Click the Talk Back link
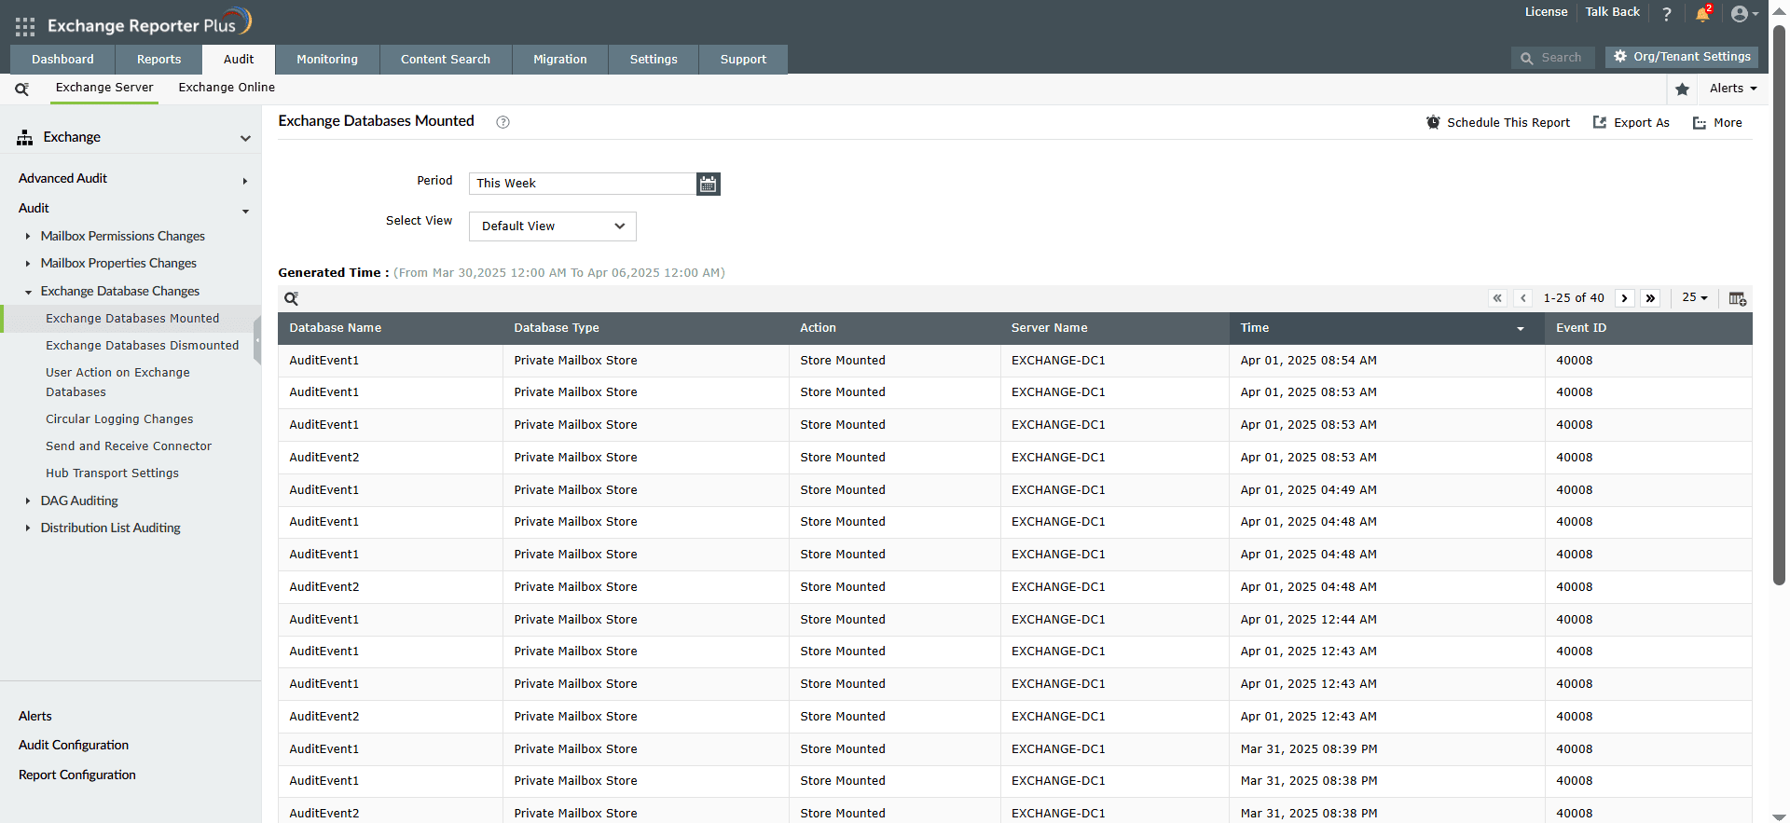The height and width of the screenshot is (823, 1790). [x=1612, y=12]
